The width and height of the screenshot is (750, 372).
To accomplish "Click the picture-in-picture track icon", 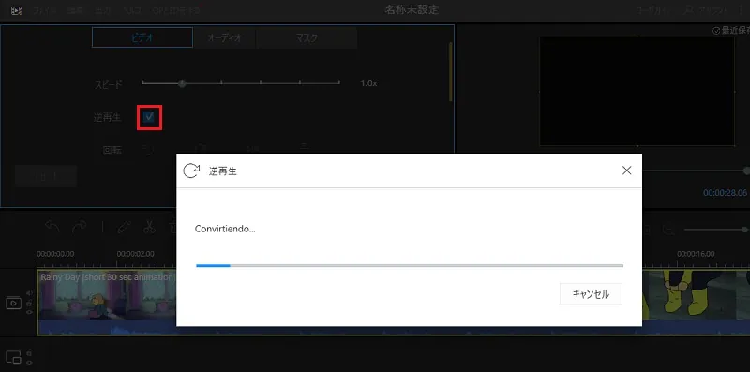I will click(13, 357).
